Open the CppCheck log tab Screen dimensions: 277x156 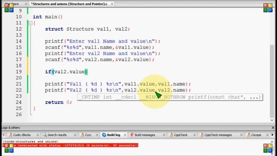click(180, 135)
